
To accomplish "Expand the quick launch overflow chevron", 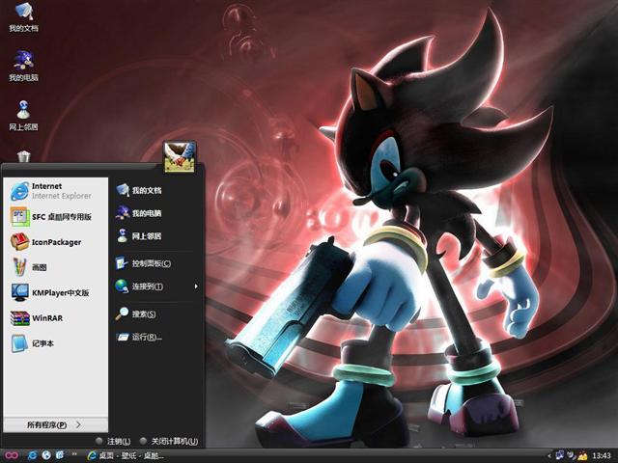I will (x=74, y=454).
